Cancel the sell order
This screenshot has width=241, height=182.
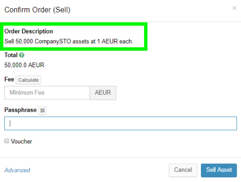click(183, 170)
